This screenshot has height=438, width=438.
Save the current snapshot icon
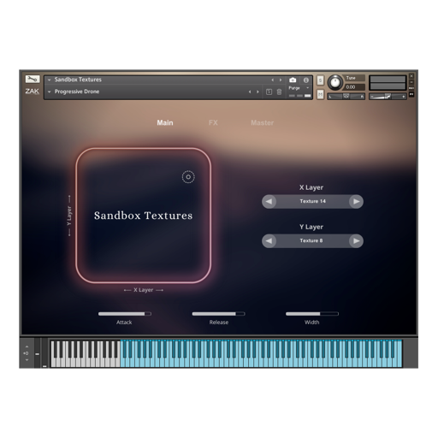click(x=269, y=92)
